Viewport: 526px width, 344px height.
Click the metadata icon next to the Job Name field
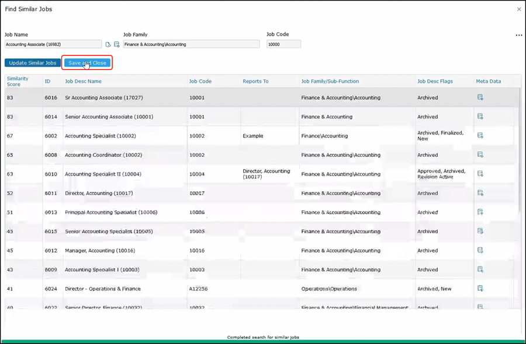click(x=116, y=44)
